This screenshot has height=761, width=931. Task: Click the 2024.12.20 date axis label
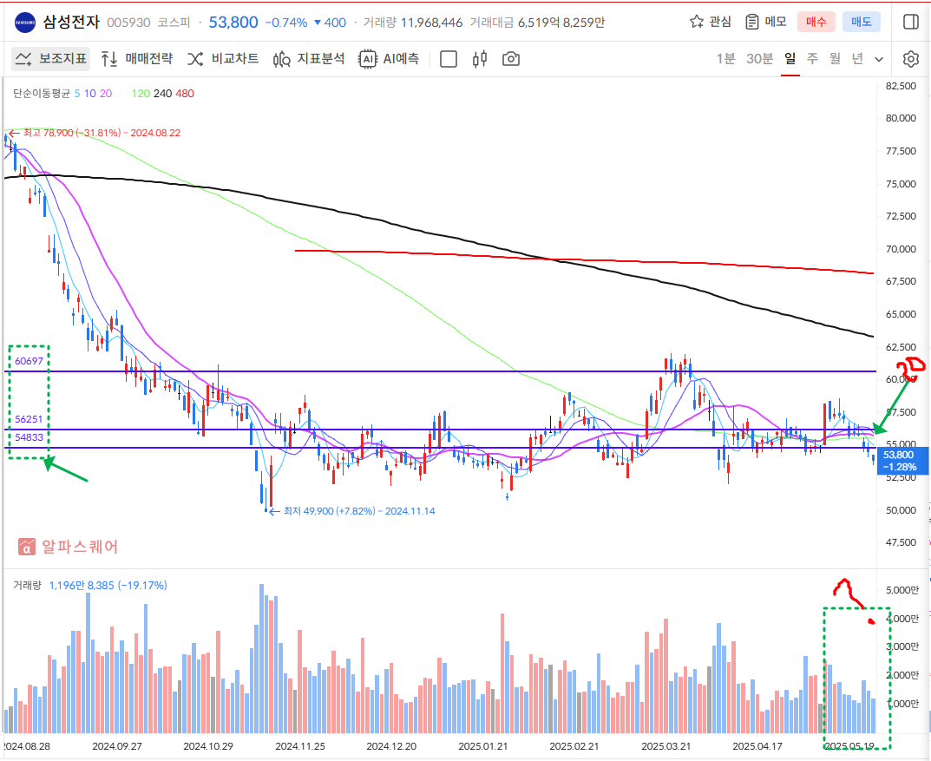click(x=391, y=746)
